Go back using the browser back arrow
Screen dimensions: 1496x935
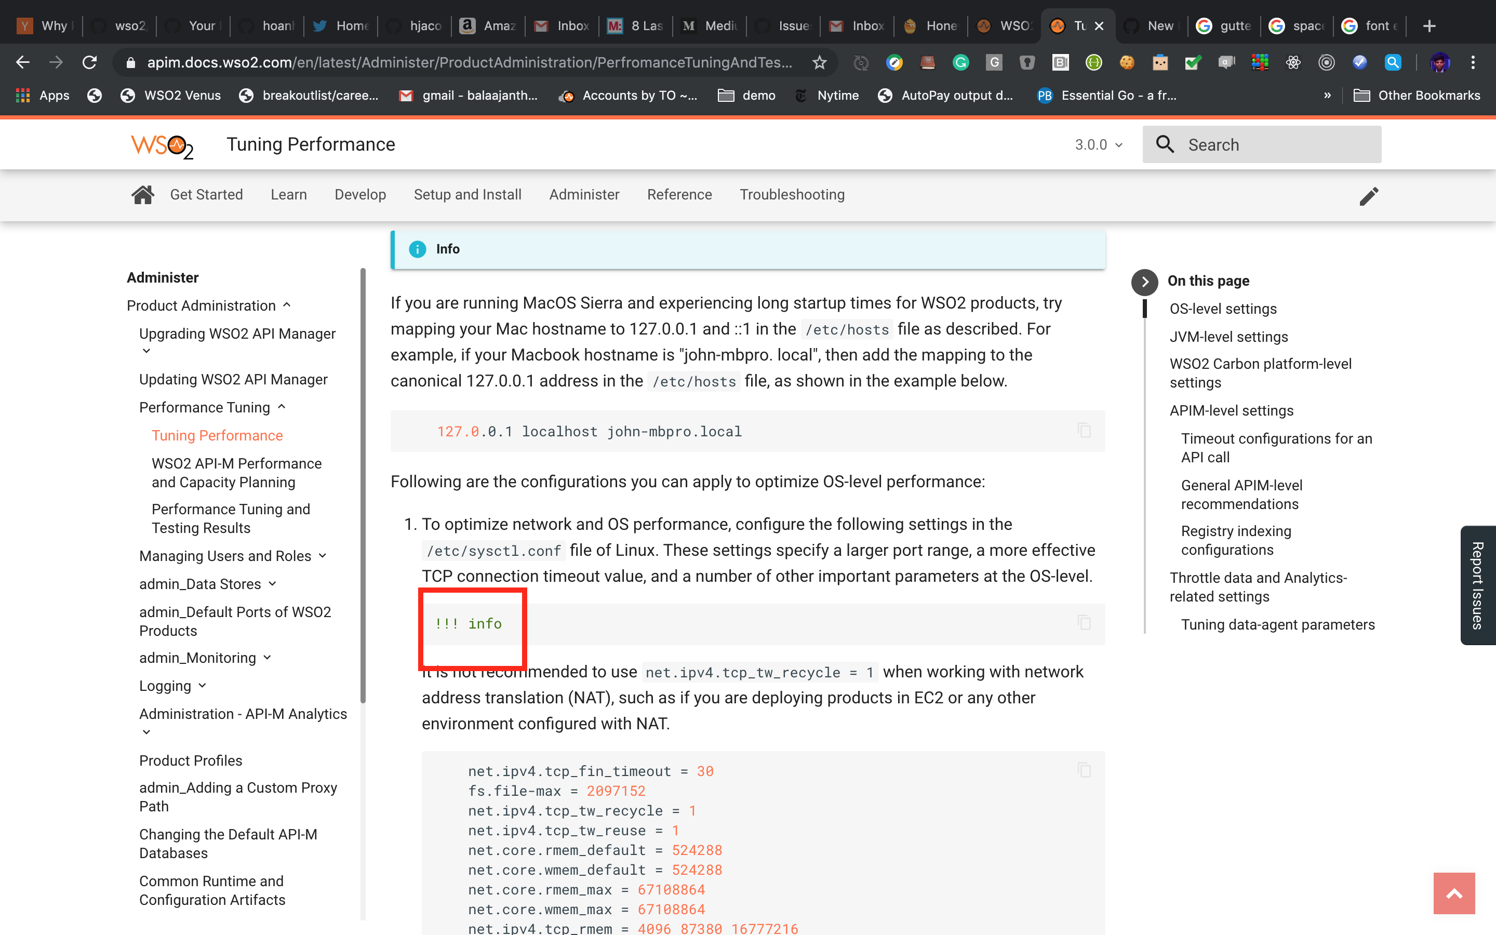(22, 62)
